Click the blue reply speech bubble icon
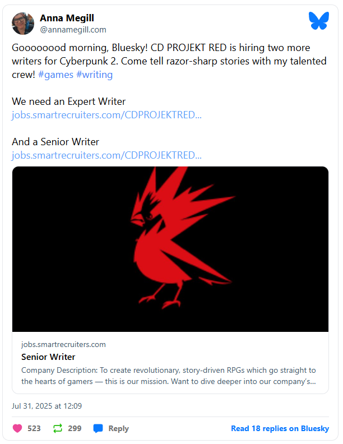The width and height of the screenshot is (343, 444). [x=98, y=428]
